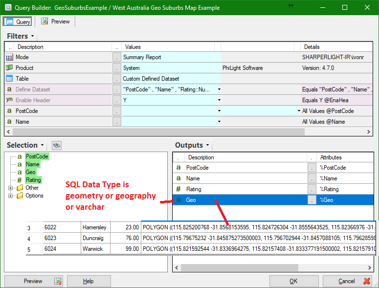Switch to the Preview tab
Screen dimensions: 379x288
[x=55, y=22]
